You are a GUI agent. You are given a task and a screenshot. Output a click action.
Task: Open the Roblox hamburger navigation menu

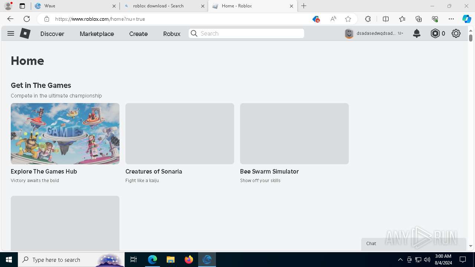[11, 33]
